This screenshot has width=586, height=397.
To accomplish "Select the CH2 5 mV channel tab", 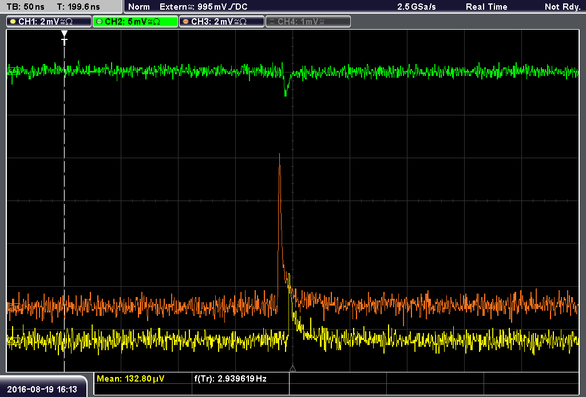I will point(135,22).
